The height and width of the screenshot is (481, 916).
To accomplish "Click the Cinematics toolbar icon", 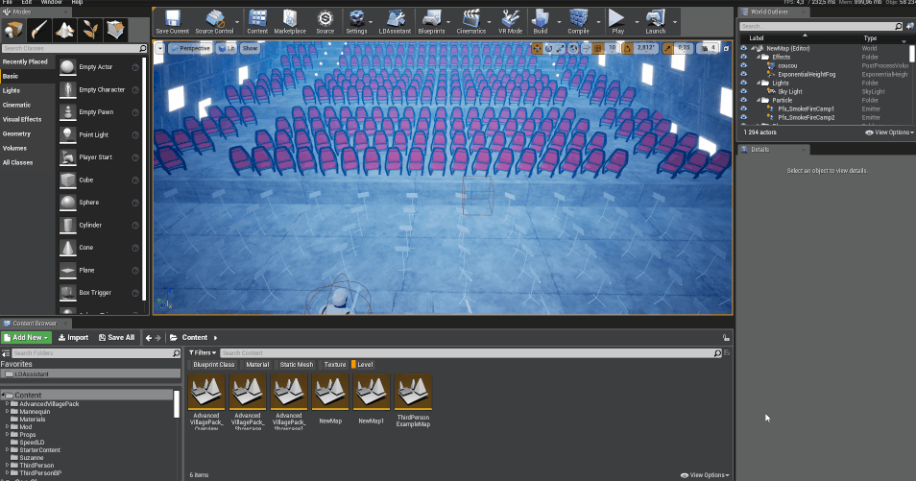I will 470,22.
